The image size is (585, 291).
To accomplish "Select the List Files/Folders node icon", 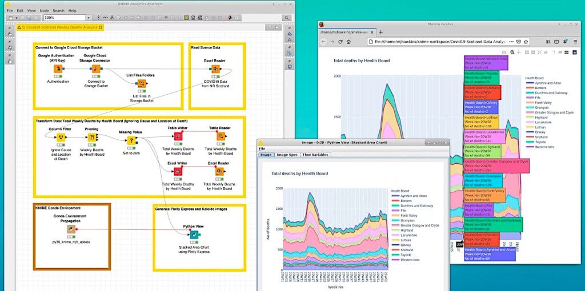I will (142, 83).
